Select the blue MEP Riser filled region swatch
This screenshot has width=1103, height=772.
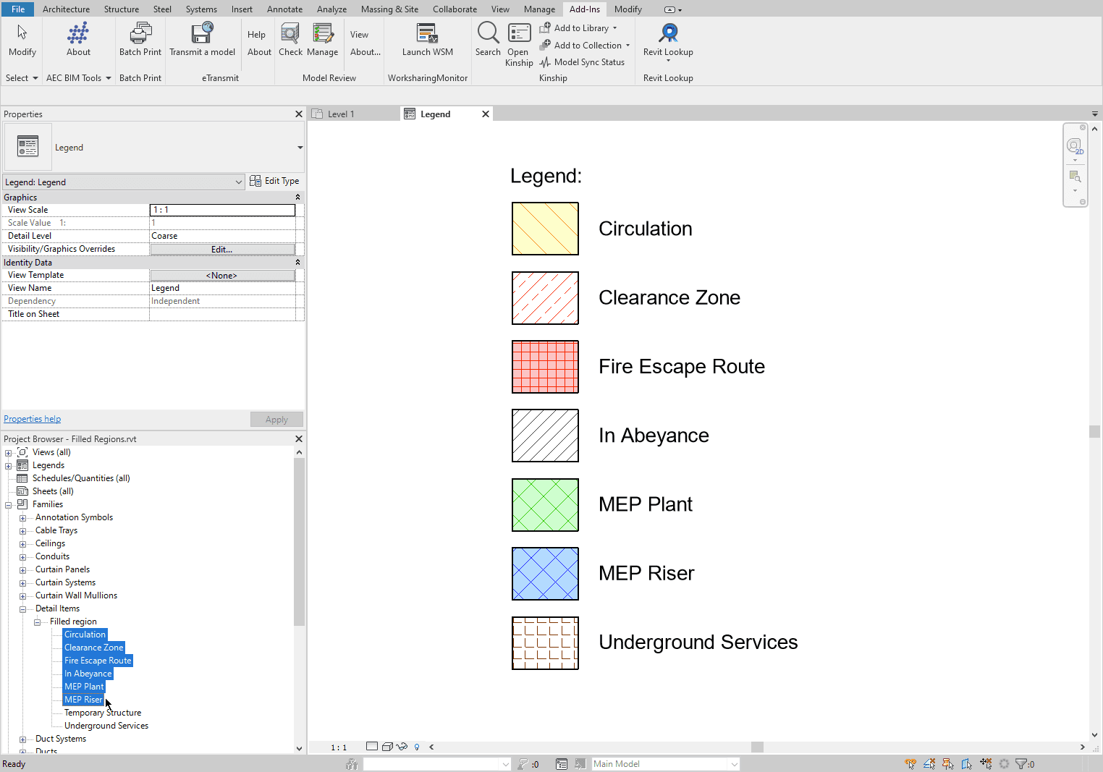545,573
